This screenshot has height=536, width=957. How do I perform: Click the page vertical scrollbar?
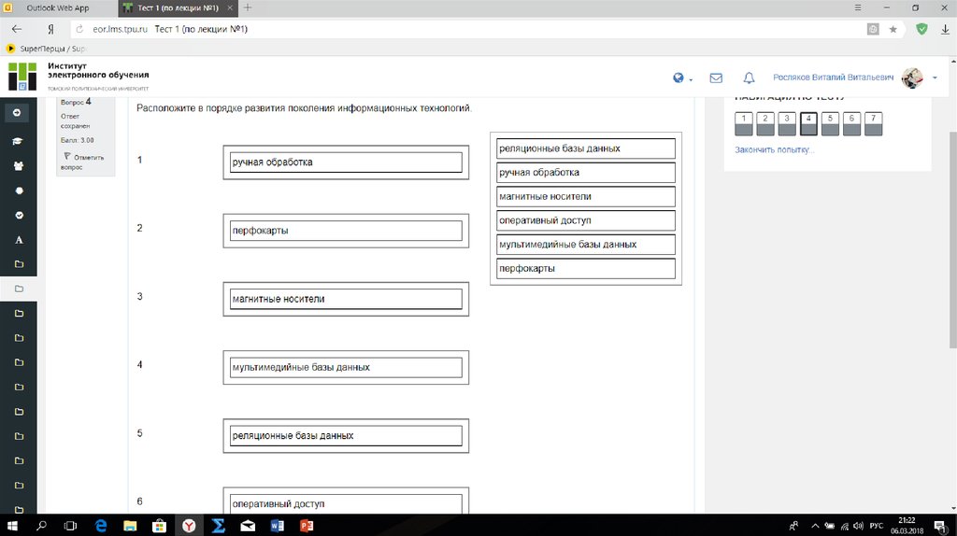coord(951,233)
